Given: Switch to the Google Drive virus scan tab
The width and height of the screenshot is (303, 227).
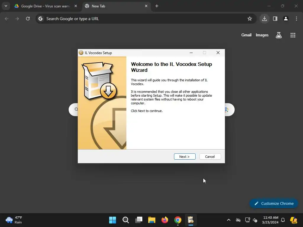Looking at the screenshot, I should click(46, 6).
